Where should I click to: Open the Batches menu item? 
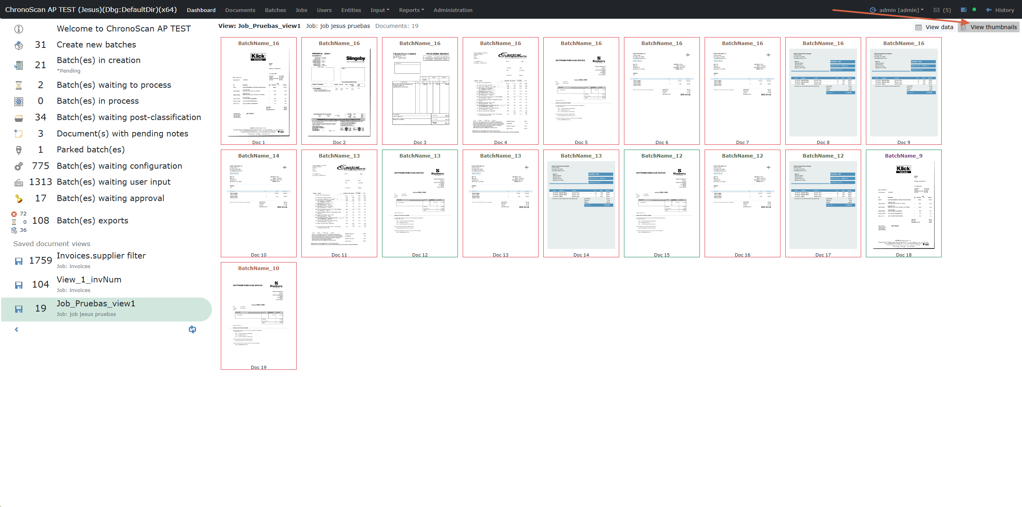pyautogui.click(x=275, y=10)
